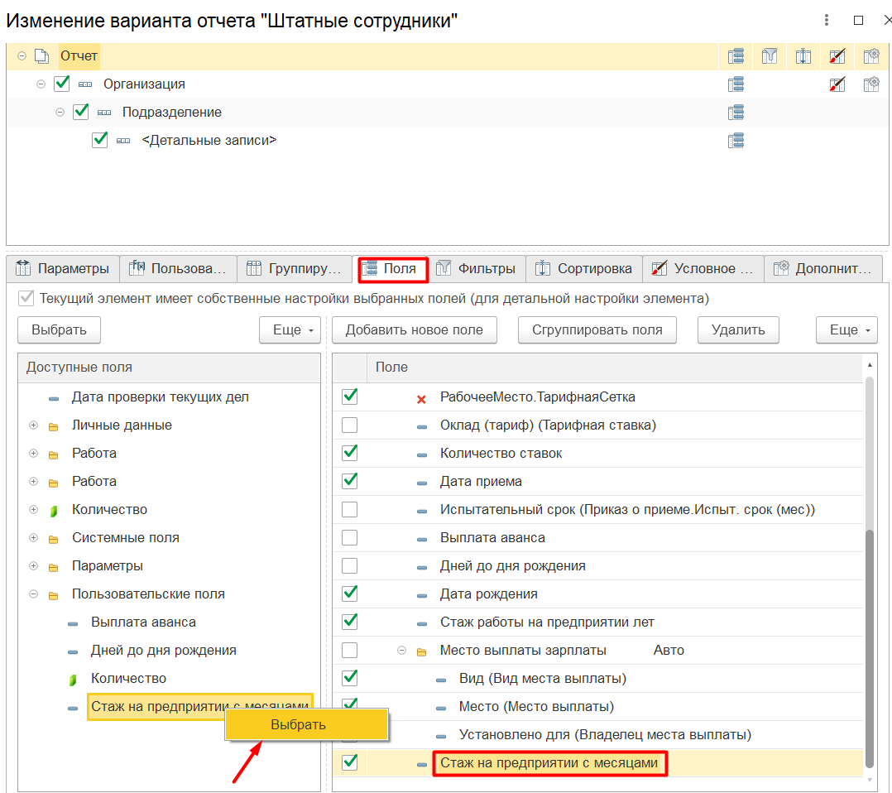Viewport: 892px width, 793px height.
Task: Open sorting settings icon in the Отчет row
Action: pyautogui.click(x=803, y=55)
